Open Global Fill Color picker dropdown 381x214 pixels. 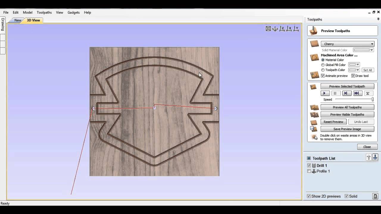[x=354, y=64]
